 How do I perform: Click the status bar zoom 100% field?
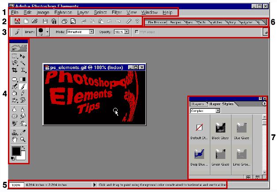[x=16, y=185]
